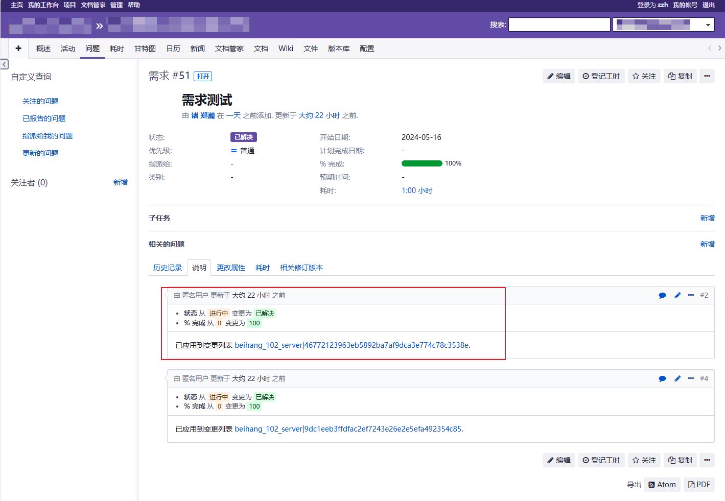Open the 甘特图 Gantt menu tab
725x501 pixels.
coord(145,49)
